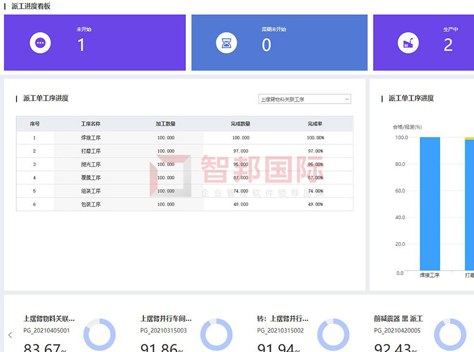Click the 加工数量 column header
The image size is (474, 352).
click(166, 124)
